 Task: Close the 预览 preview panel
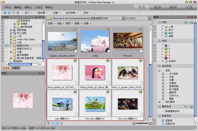point(43,73)
